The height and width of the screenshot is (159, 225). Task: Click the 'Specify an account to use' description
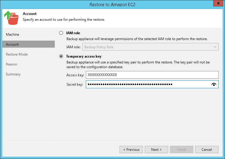[x=64, y=20]
